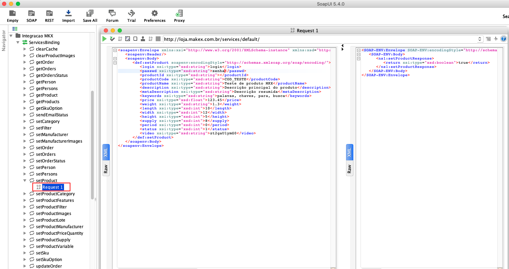
Task: Click the add to test case icon
Action: 112,39
